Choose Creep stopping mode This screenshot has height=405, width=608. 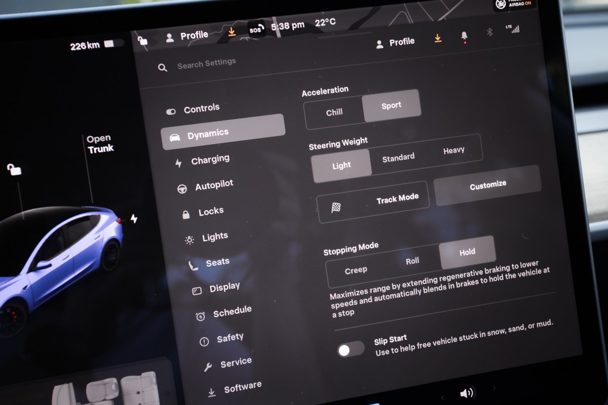356,270
